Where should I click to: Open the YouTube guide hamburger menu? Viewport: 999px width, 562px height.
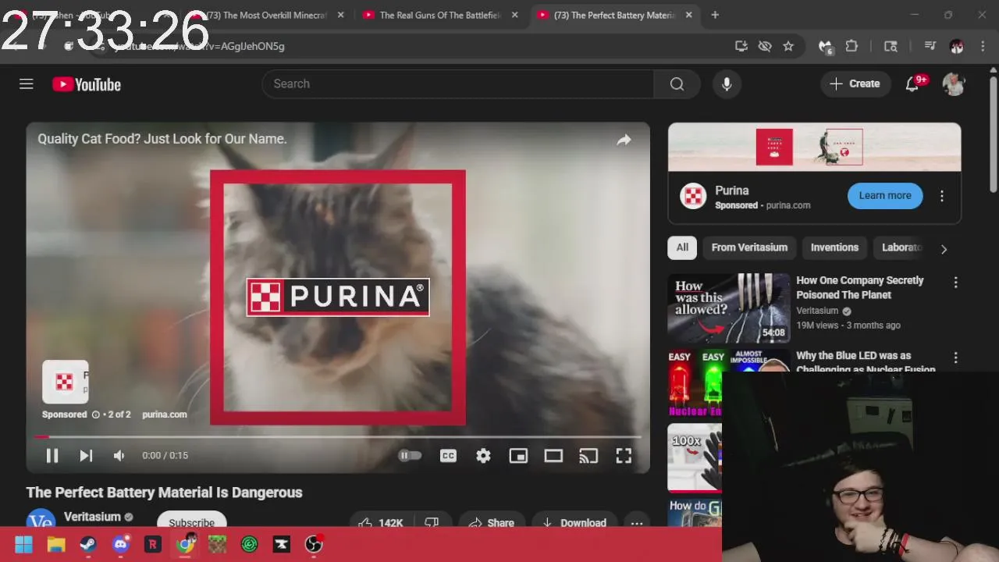pos(27,84)
